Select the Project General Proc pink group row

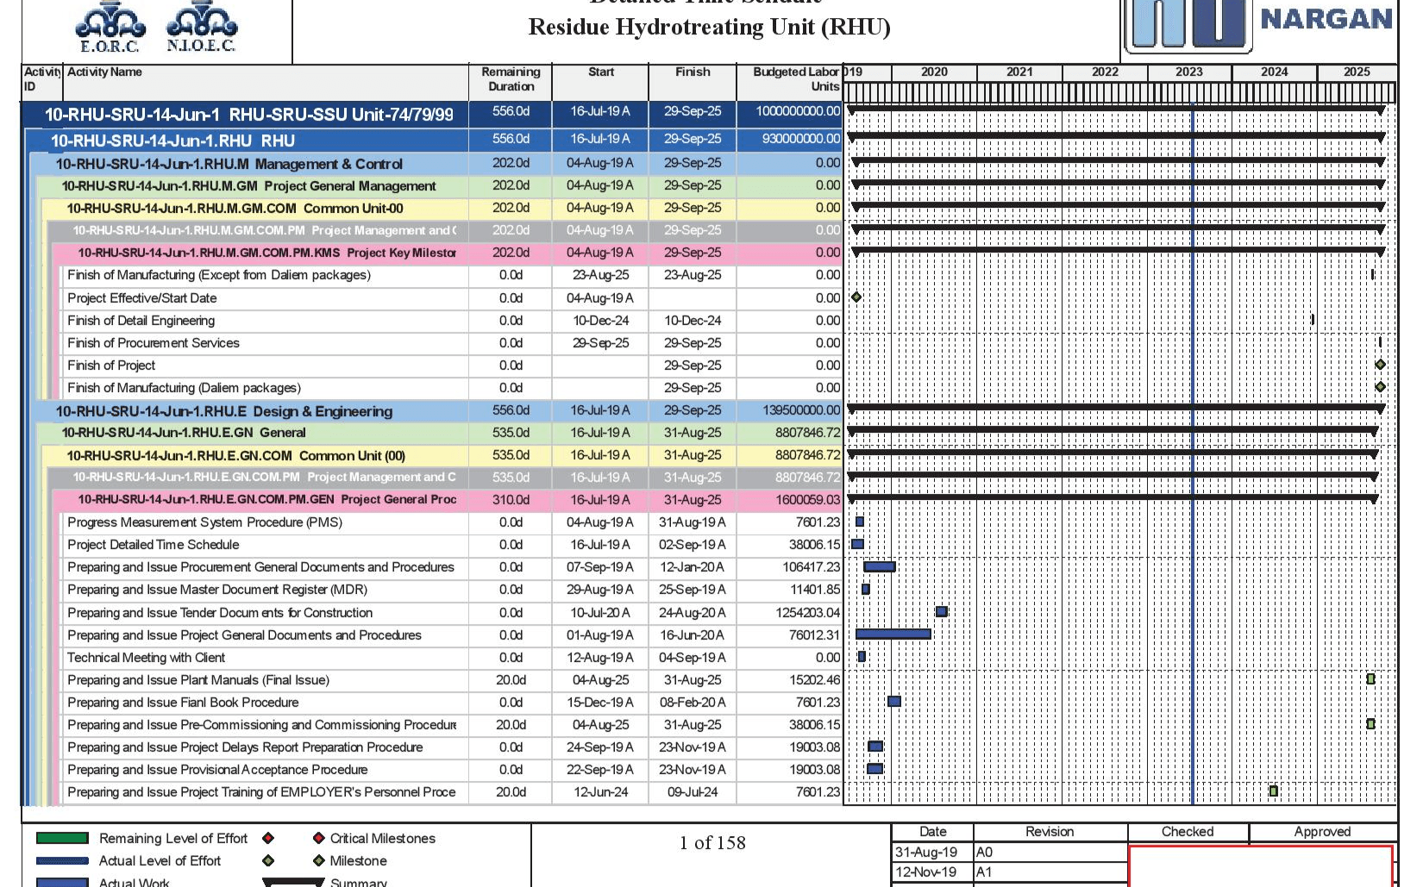(448, 500)
